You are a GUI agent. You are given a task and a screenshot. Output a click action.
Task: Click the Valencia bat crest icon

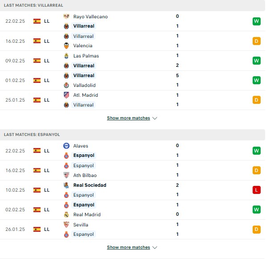coord(66,45)
